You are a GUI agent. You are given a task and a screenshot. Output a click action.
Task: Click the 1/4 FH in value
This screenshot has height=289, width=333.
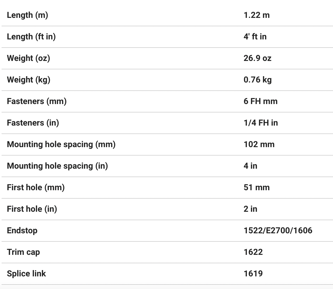pyautogui.click(x=261, y=123)
